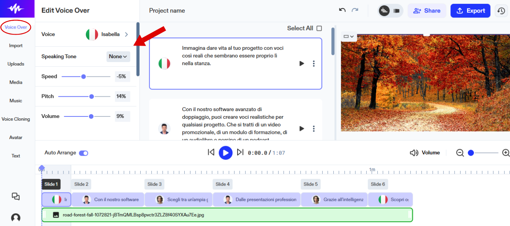
Task: Select the Slide 3 tab
Action: 154,184
